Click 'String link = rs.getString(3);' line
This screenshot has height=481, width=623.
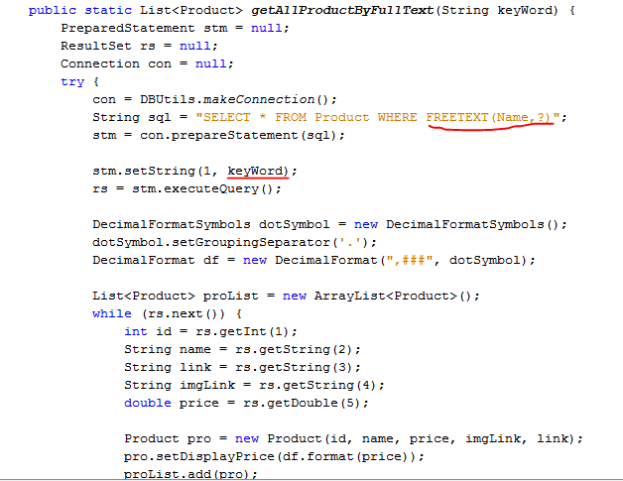[242, 367]
